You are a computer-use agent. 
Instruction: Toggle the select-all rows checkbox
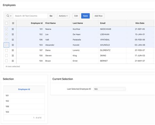[7, 23]
